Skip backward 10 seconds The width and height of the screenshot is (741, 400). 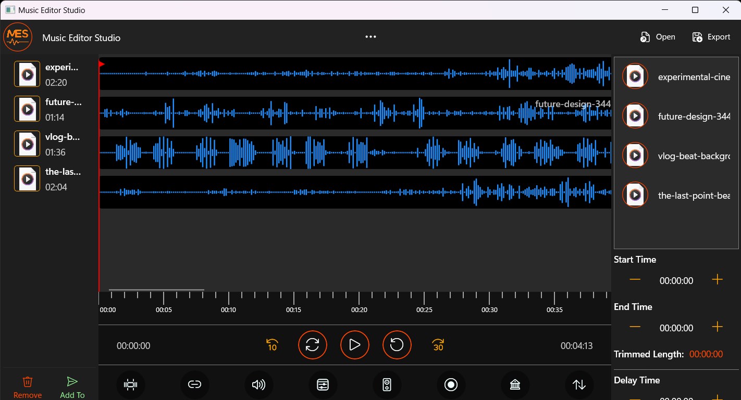pyautogui.click(x=271, y=344)
